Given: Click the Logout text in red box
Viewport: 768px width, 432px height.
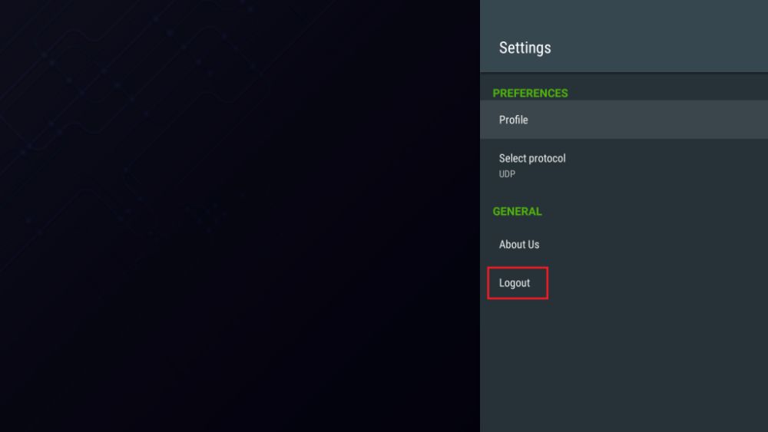Looking at the screenshot, I should (x=515, y=283).
